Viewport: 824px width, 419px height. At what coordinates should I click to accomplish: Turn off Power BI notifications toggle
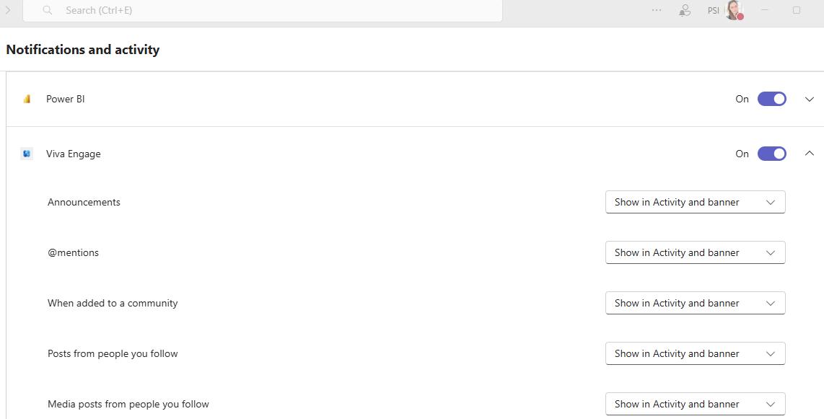click(x=771, y=99)
